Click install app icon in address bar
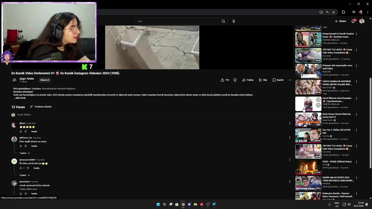This screenshot has height=209, width=372. (321, 12)
